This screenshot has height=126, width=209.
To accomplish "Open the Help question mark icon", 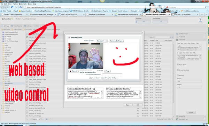I will click(x=200, y=20).
